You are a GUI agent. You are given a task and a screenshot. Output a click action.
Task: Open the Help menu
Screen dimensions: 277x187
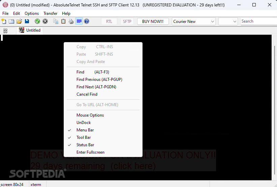click(x=66, y=13)
